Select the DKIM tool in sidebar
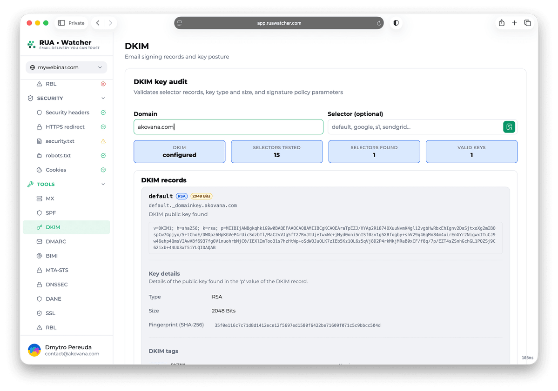 [66, 227]
